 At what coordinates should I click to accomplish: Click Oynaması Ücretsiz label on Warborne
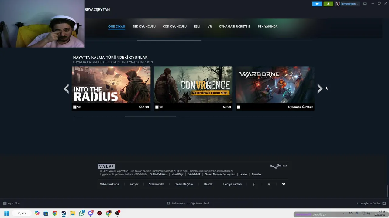click(300, 107)
